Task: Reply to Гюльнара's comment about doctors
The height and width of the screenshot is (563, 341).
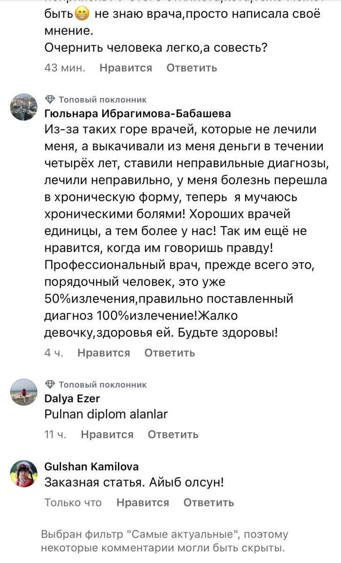Action: point(170,353)
